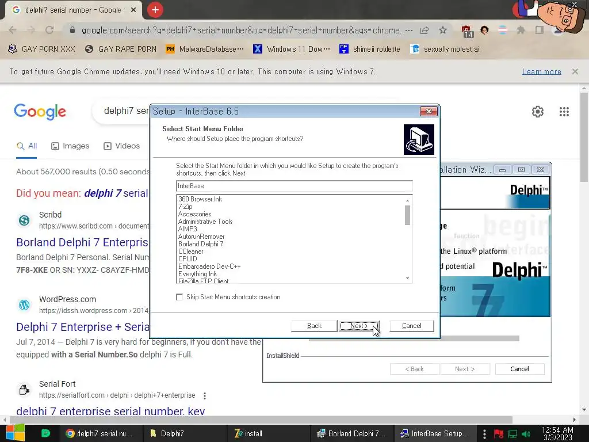The height and width of the screenshot is (442, 589).
Task: Select Accessories in folder list
Action: (x=194, y=214)
